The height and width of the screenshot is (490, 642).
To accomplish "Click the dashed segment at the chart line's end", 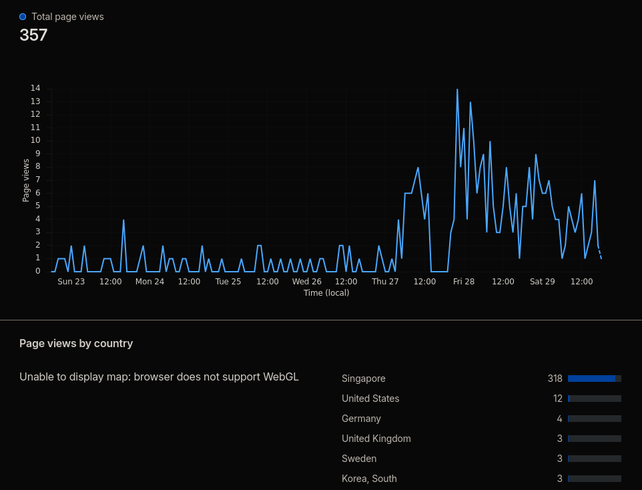I will pyautogui.click(x=600, y=253).
